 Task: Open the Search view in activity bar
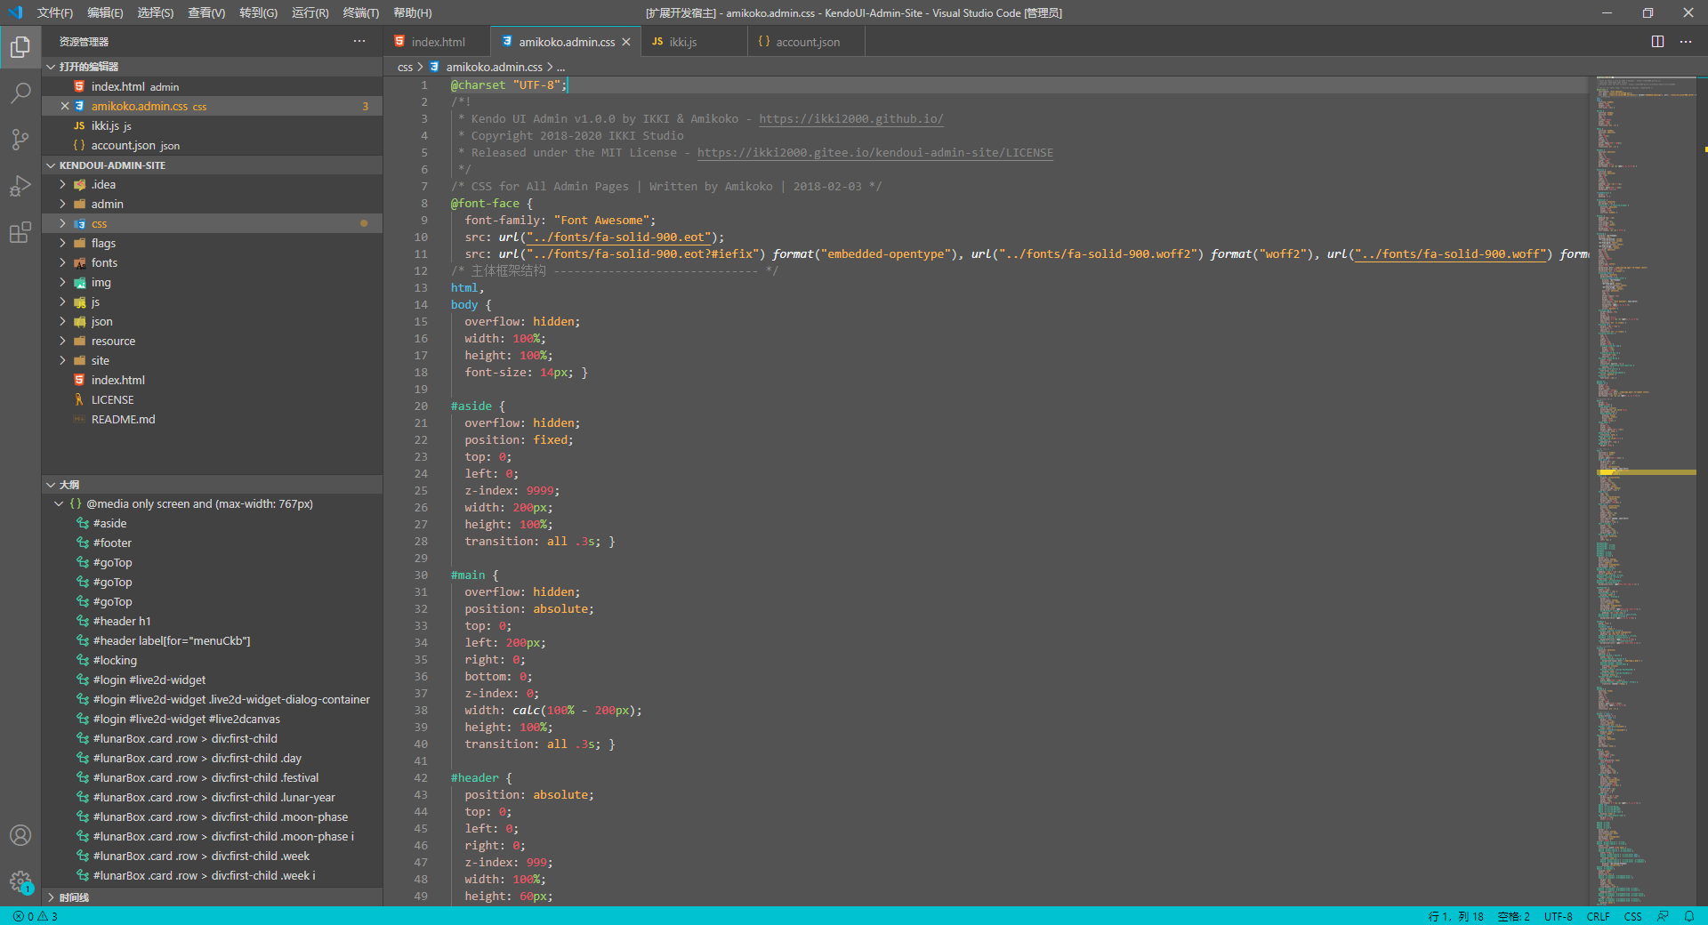pos(20,93)
